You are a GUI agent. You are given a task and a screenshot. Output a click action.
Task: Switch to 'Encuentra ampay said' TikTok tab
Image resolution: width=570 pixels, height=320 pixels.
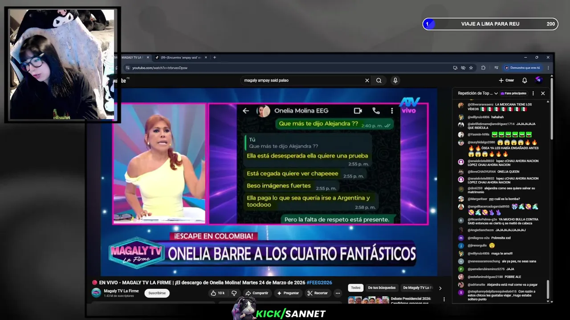pyautogui.click(x=181, y=57)
